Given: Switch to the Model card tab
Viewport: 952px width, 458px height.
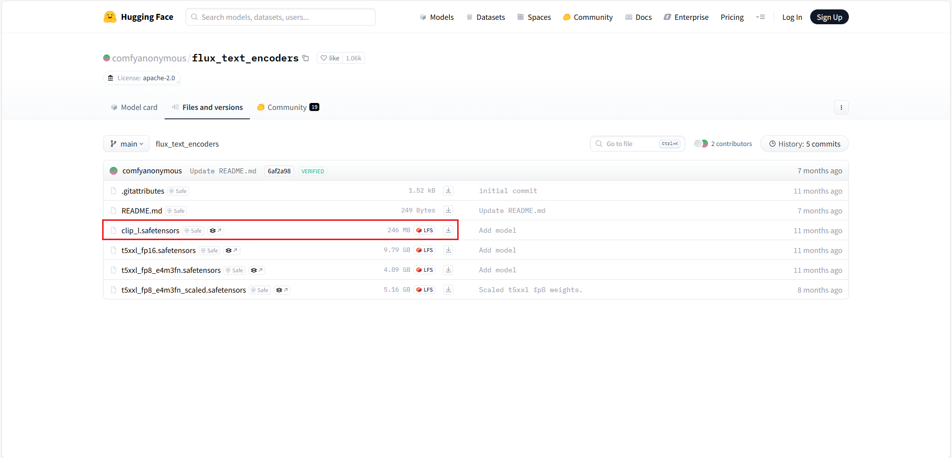Looking at the screenshot, I should point(134,107).
